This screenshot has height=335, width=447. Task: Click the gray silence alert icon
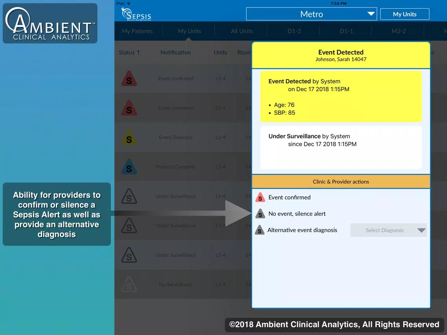point(260,214)
